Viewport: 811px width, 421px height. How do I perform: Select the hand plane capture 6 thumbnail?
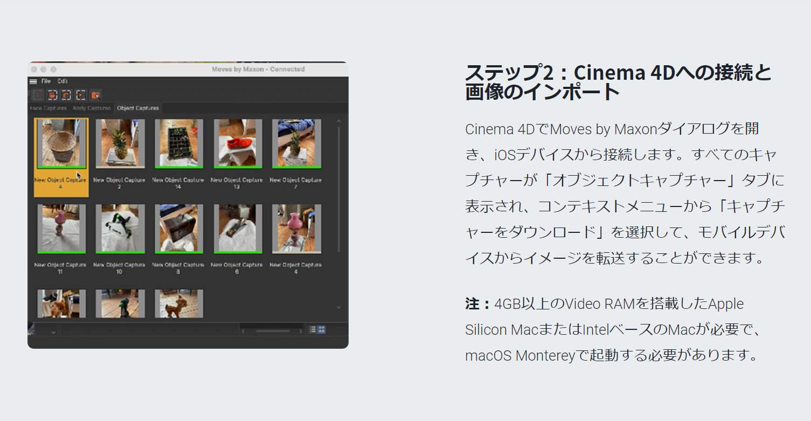coord(238,229)
